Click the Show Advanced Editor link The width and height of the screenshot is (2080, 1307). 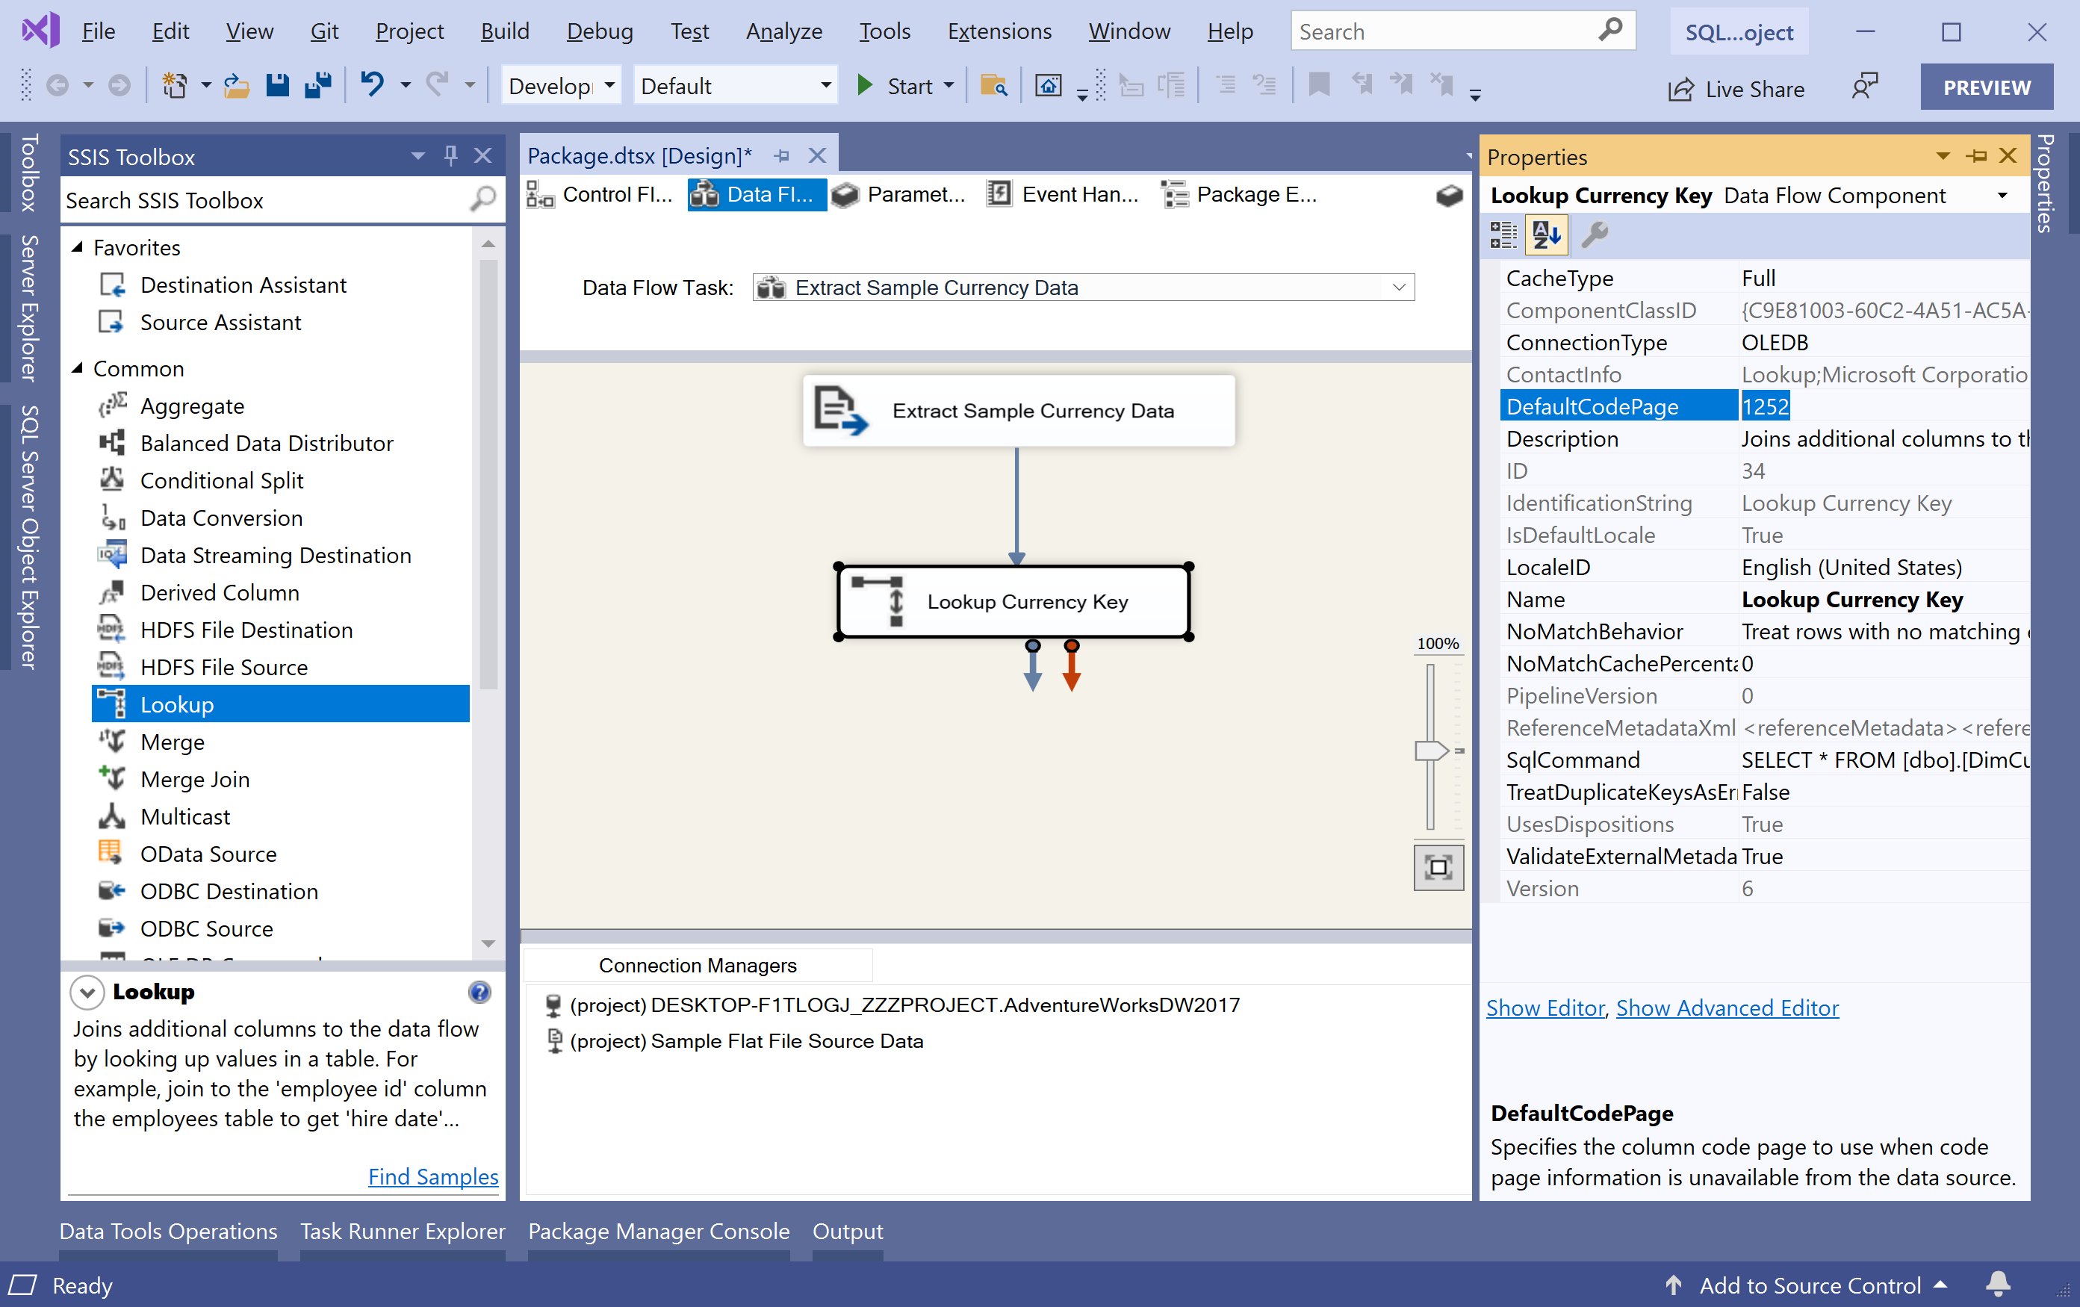(x=1727, y=1008)
